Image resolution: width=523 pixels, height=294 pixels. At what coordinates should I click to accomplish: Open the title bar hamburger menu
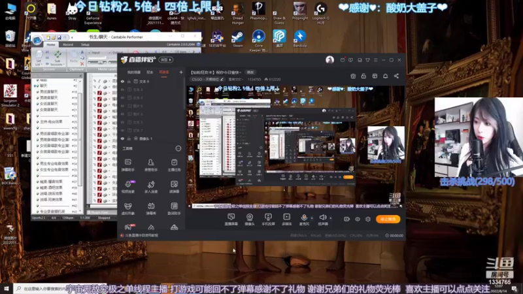coord(375,59)
